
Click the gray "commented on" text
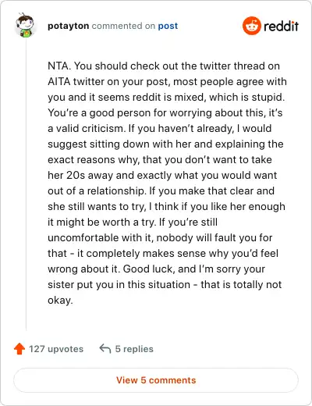tap(123, 26)
